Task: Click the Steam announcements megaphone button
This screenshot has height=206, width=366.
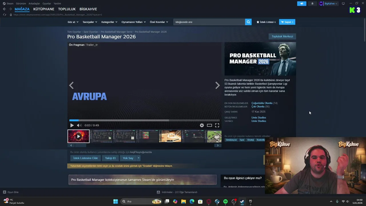Action: [302, 4]
